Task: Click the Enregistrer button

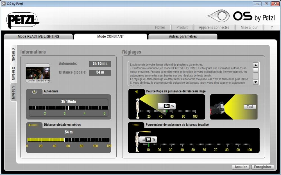Action: point(263,167)
